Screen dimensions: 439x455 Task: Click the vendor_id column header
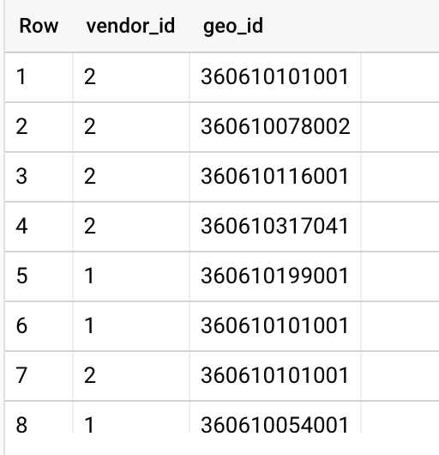click(x=130, y=26)
